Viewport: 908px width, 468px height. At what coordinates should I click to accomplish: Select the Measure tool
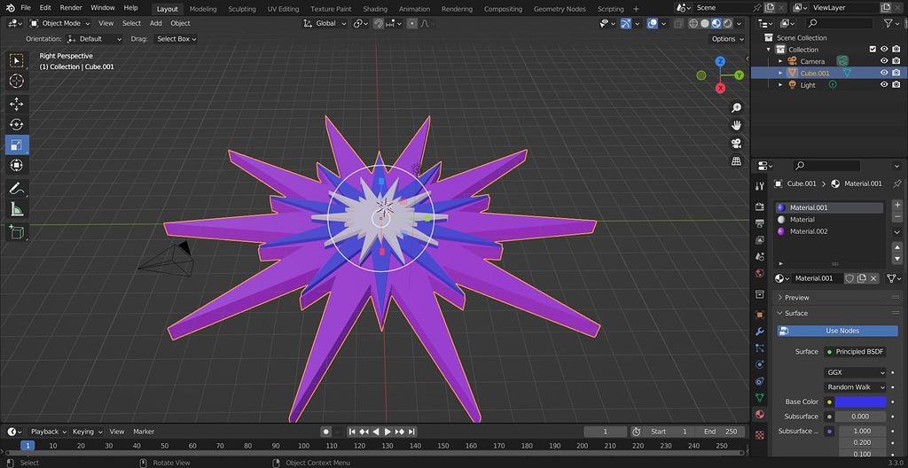tap(17, 209)
